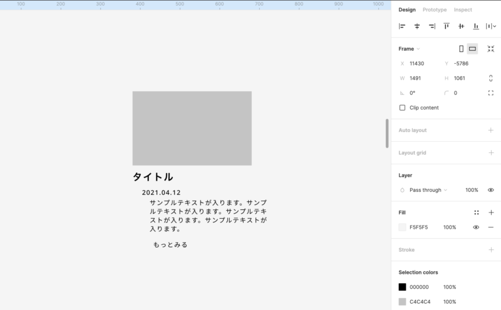This screenshot has height=310, width=501.
Task: Click the 000000 black color swatch
Action: pyautogui.click(x=403, y=287)
